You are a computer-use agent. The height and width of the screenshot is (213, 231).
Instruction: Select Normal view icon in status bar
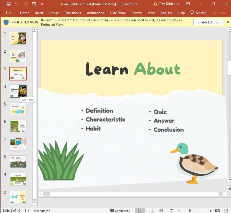(140, 211)
